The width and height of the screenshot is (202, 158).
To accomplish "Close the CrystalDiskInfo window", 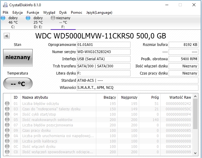I will point(194,5).
